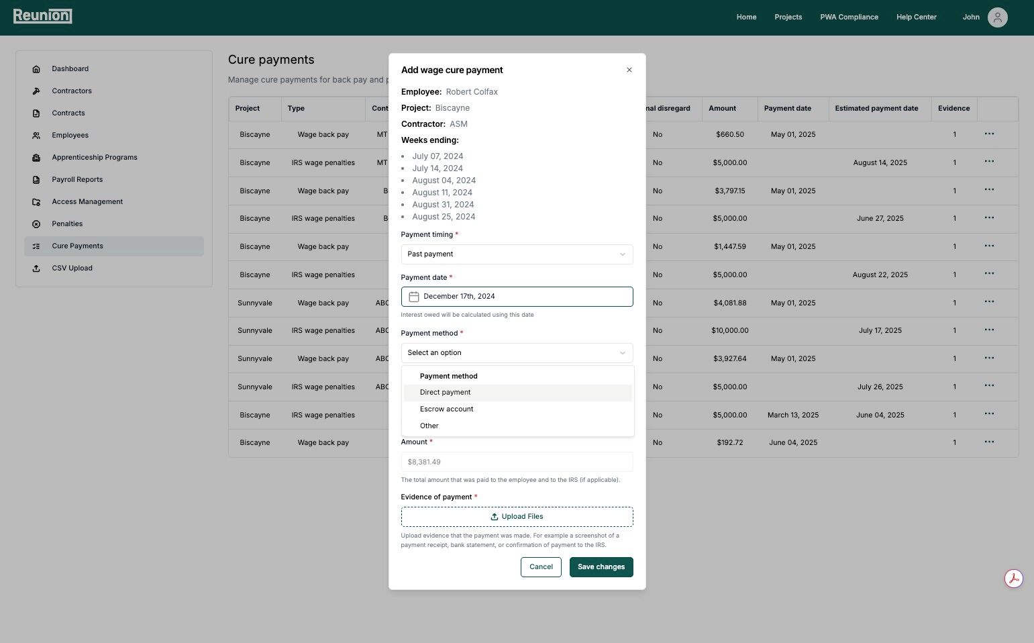This screenshot has width=1034, height=643.
Task: Select Cure Payments in the sidebar
Action: pyautogui.click(x=77, y=246)
